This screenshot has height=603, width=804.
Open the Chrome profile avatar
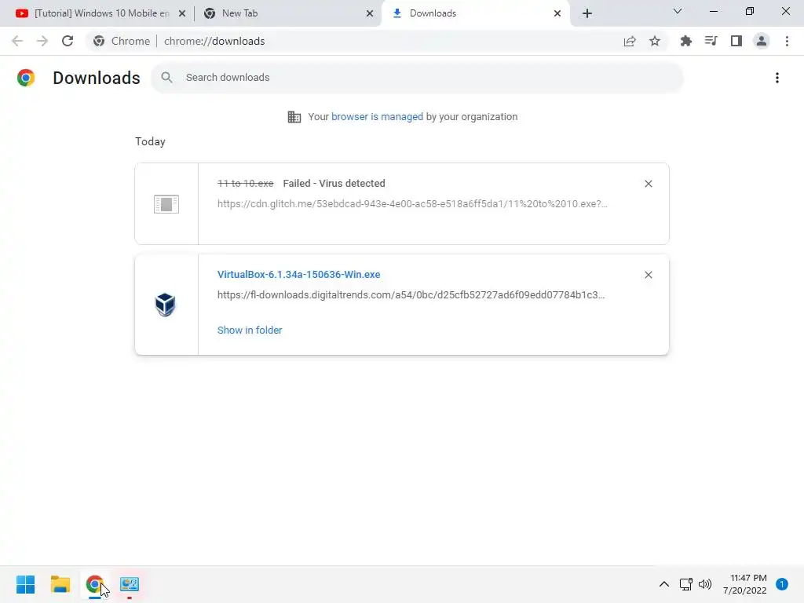(x=762, y=41)
